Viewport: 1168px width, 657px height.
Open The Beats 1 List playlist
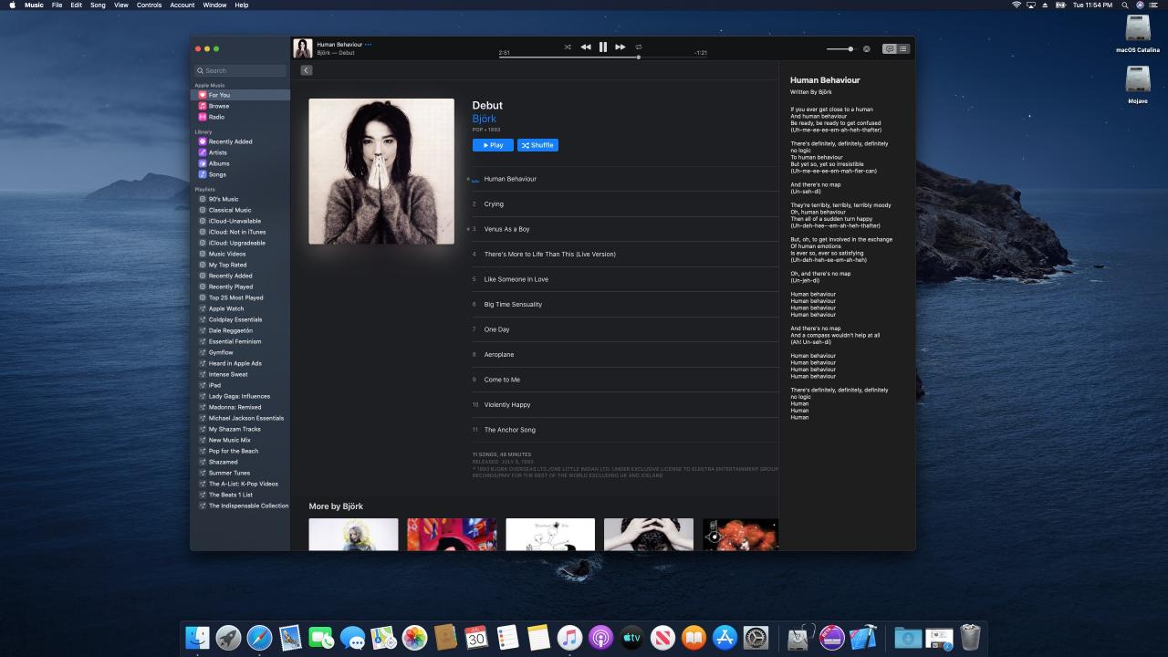(240, 495)
